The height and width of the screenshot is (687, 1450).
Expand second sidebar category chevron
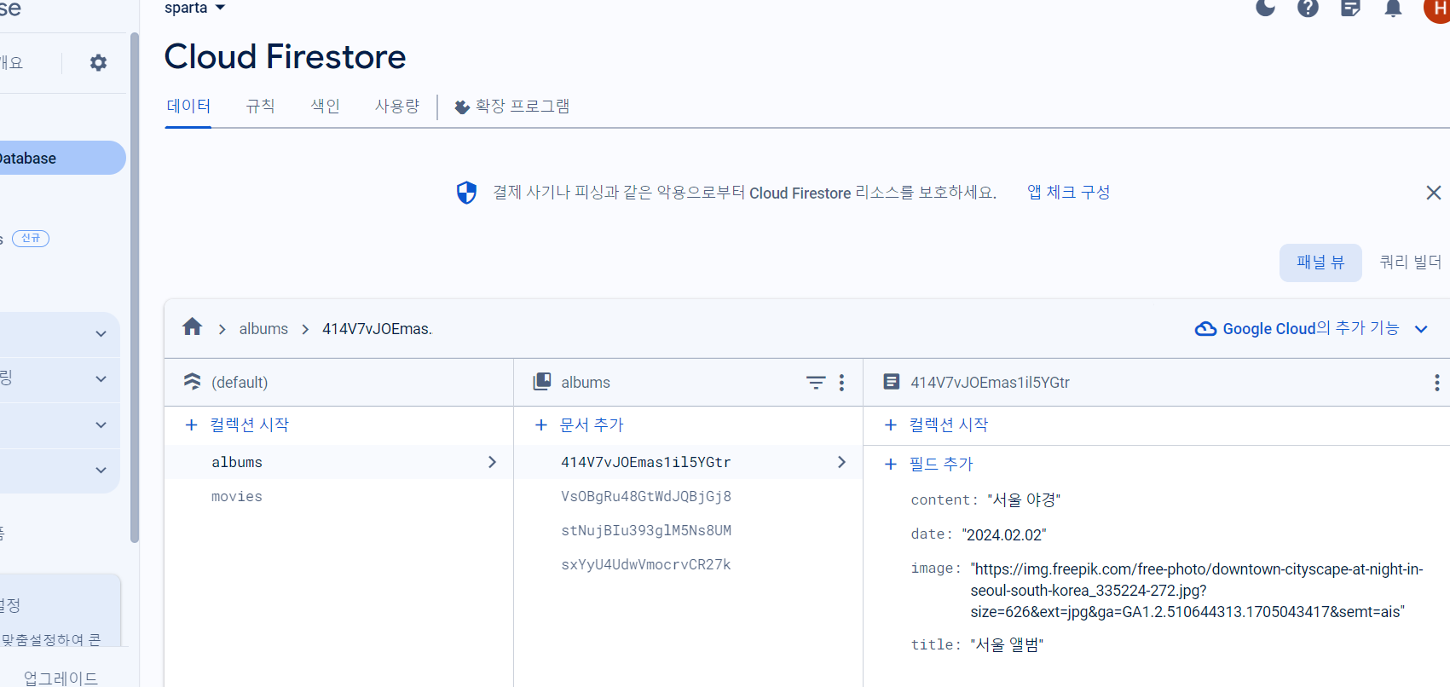tap(101, 379)
